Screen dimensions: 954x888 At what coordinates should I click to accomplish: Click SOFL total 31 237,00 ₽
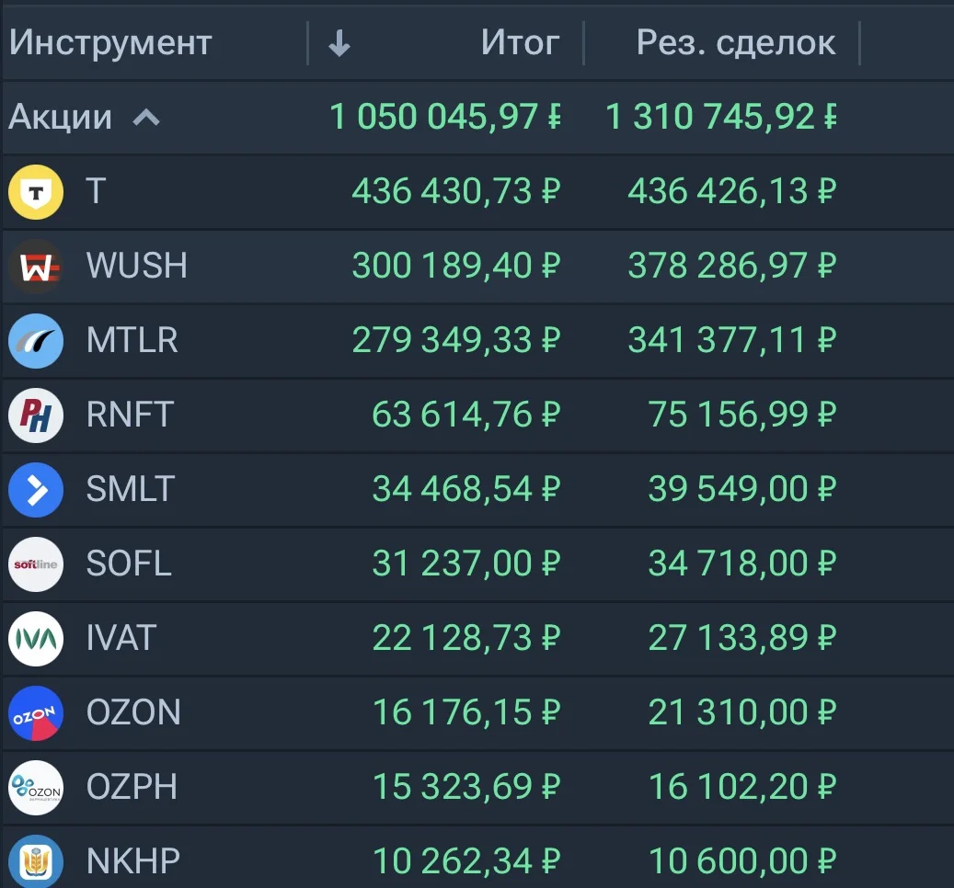(x=466, y=564)
